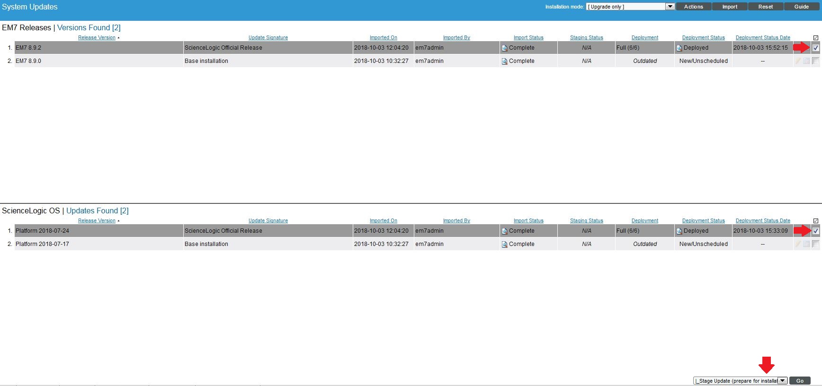Open import log icon for Platform 2018-07-24

point(504,231)
